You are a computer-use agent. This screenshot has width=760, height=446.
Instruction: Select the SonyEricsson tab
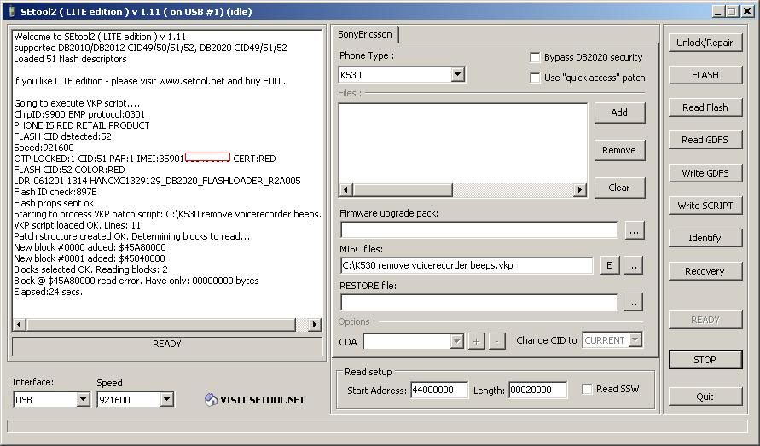365,34
